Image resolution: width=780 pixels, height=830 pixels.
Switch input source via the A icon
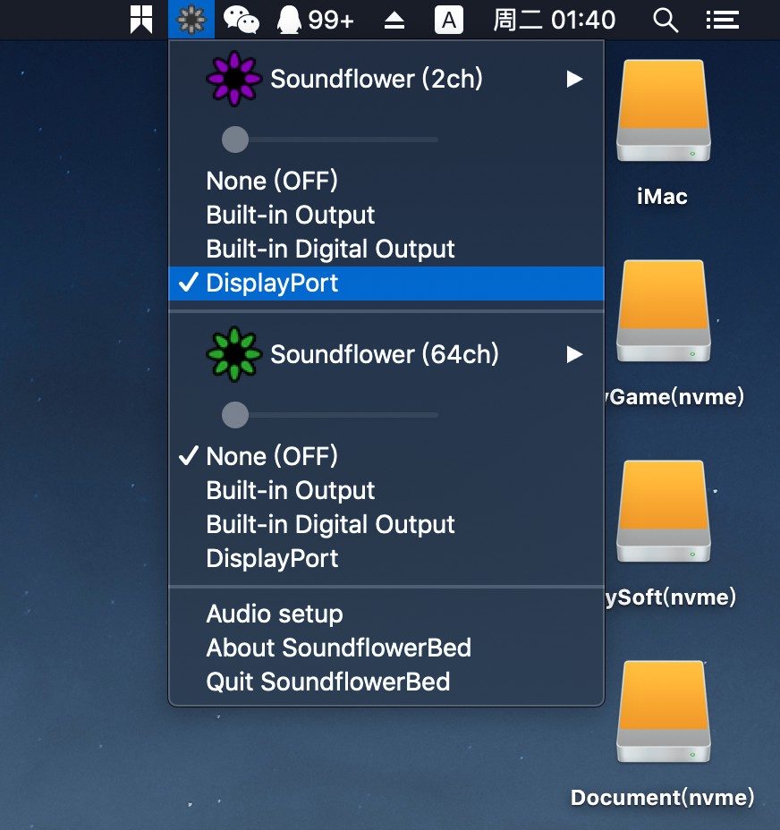coord(448,20)
